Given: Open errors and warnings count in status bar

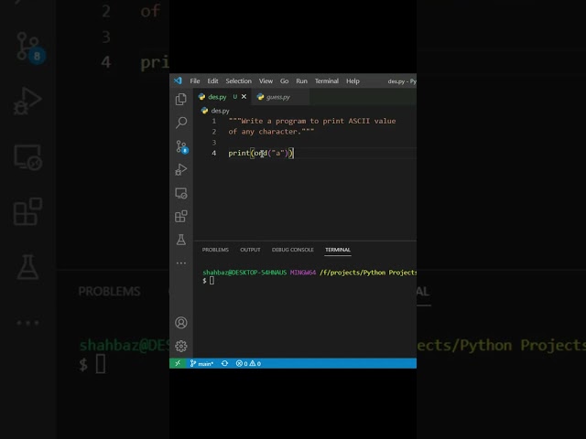Looking at the screenshot, I should pyautogui.click(x=248, y=363).
